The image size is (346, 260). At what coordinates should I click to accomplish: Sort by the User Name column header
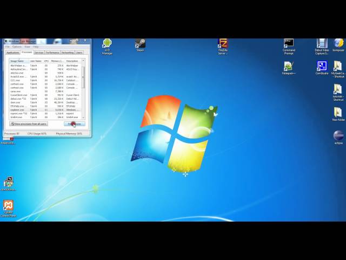coord(36,61)
